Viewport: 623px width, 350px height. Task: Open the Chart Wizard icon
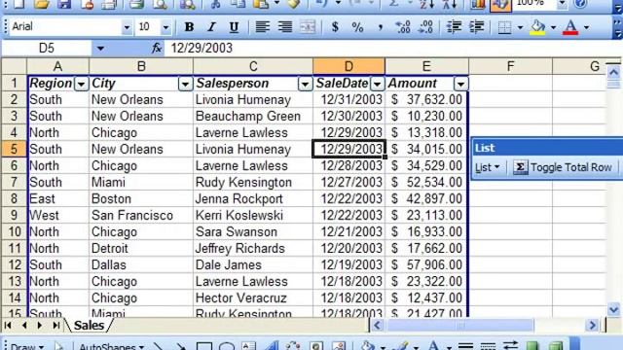477,5
